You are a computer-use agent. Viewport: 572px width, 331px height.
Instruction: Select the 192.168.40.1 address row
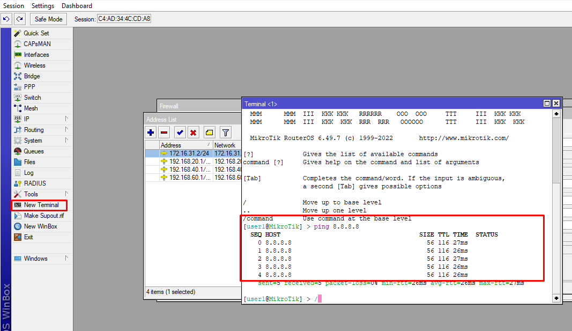click(194, 170)
